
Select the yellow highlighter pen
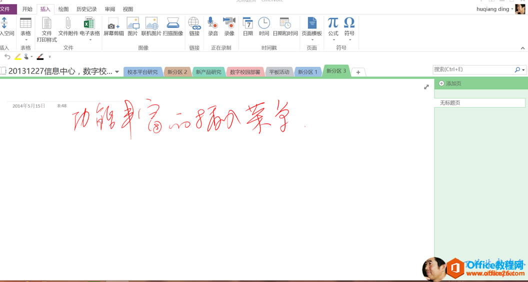pos(18,57)
